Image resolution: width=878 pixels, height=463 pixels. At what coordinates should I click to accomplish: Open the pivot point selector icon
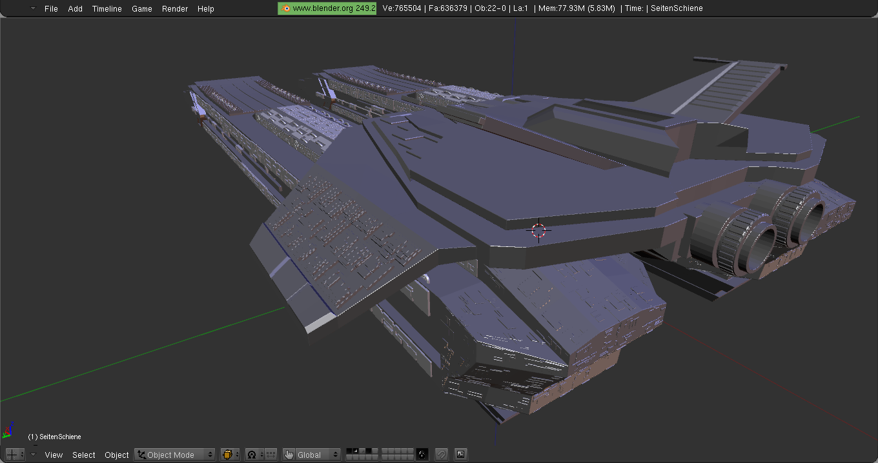coord(252,455)
